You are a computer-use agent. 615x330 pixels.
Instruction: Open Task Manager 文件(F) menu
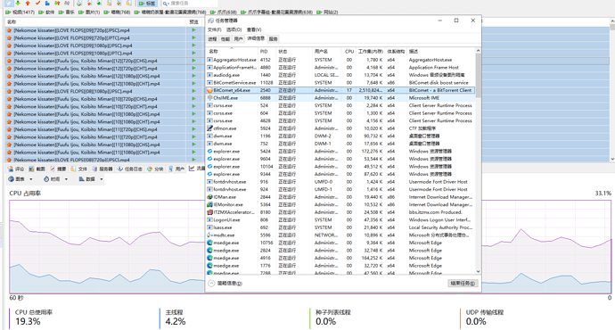pos(214,29)
